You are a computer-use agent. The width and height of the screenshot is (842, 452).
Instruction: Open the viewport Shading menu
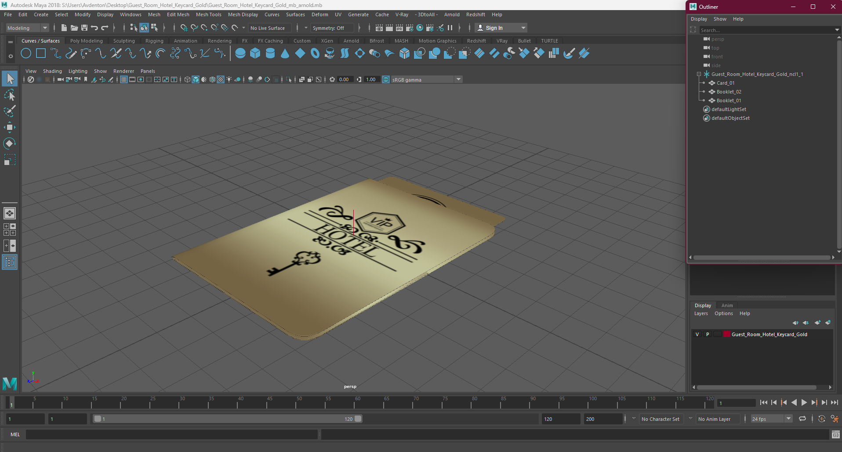[x=52, y=71]
